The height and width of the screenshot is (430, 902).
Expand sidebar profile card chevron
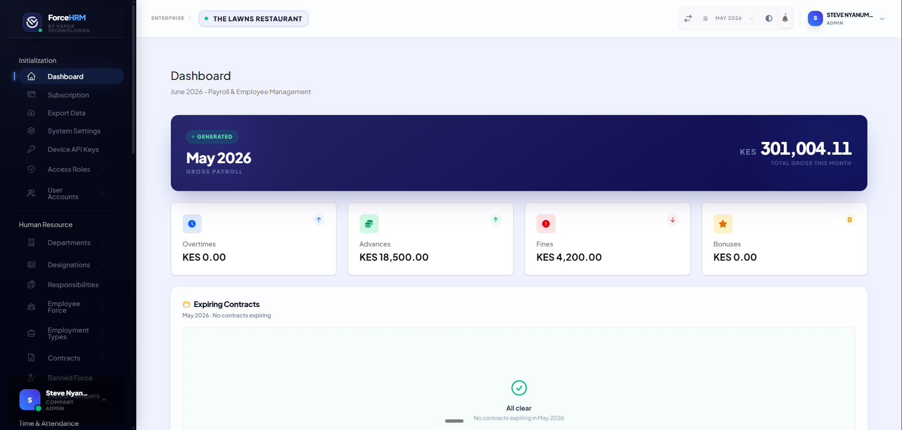[104, 400]
